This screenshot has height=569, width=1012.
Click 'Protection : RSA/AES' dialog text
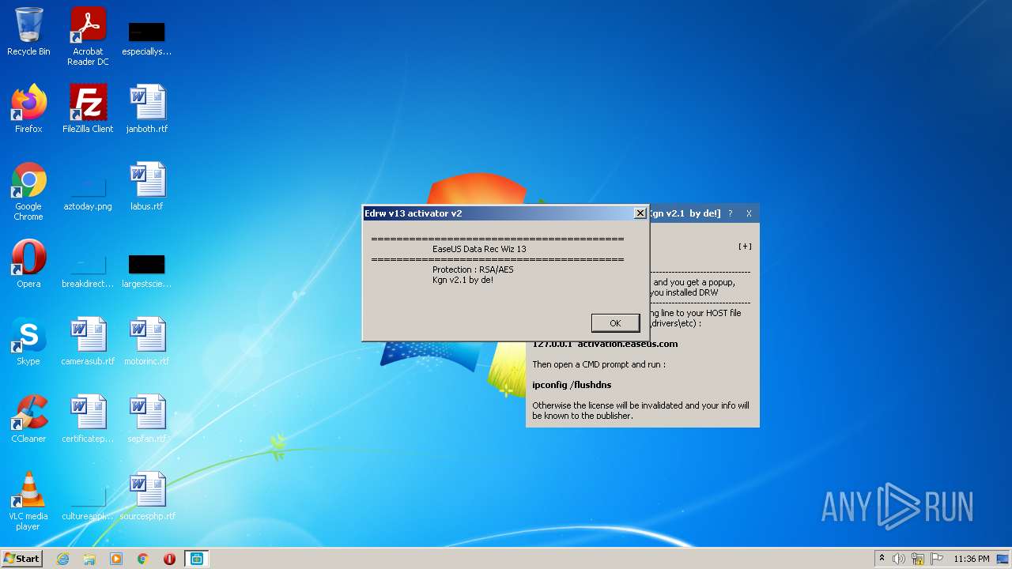tap(473, 269)
